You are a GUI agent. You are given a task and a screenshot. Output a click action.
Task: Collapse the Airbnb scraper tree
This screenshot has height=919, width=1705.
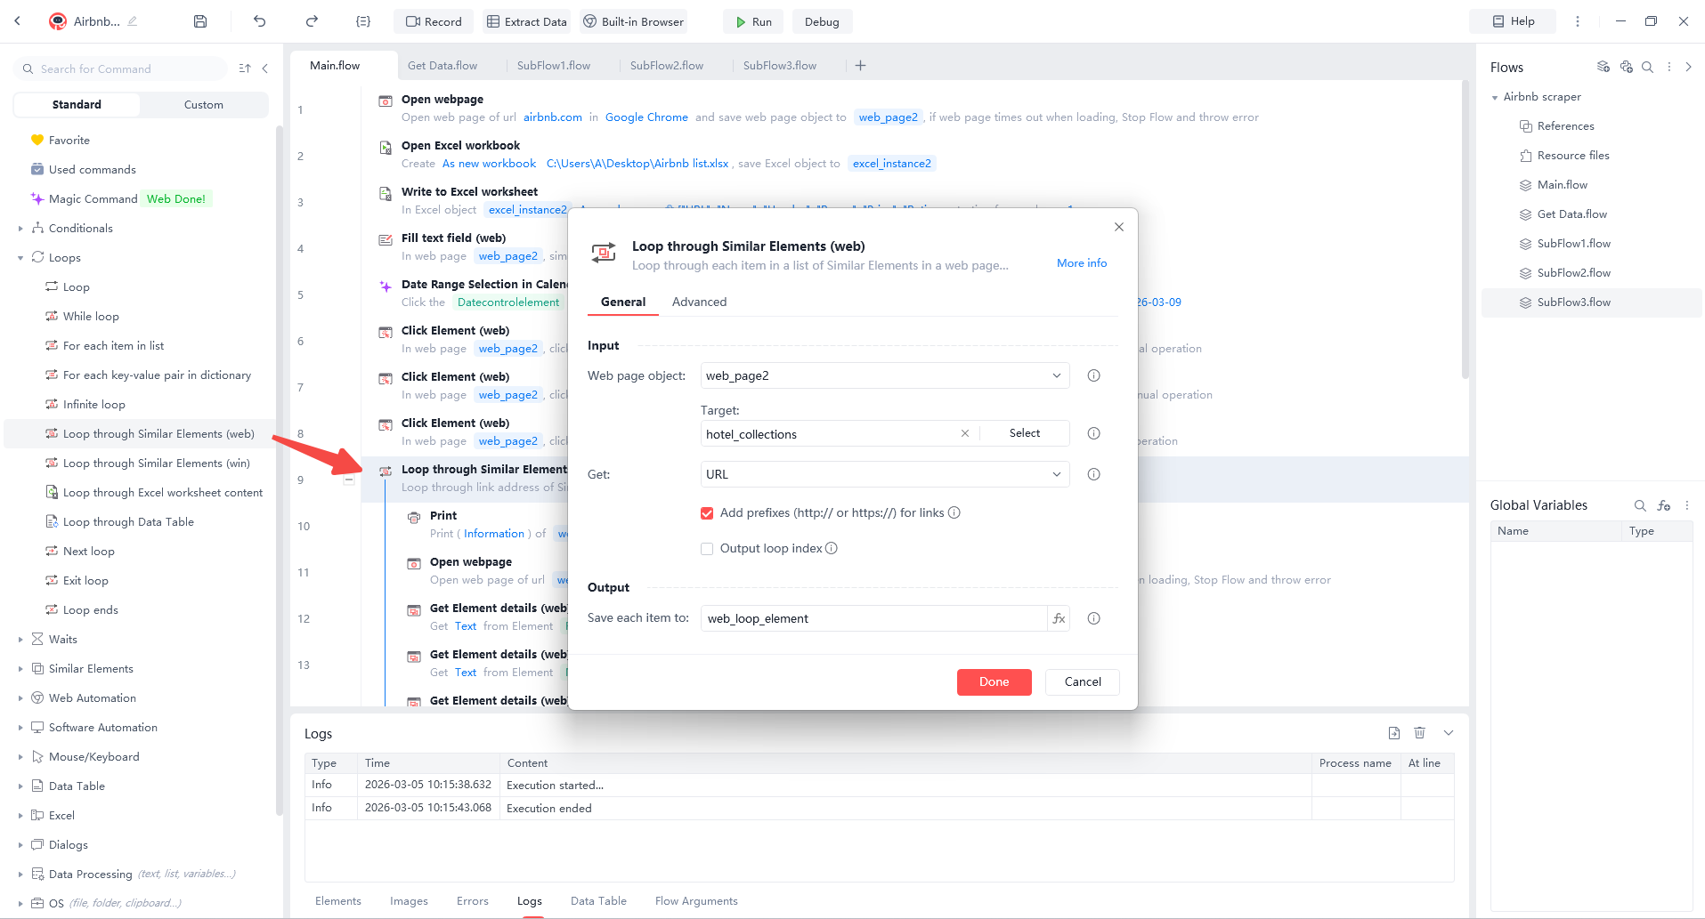(x=1495, y=96)
